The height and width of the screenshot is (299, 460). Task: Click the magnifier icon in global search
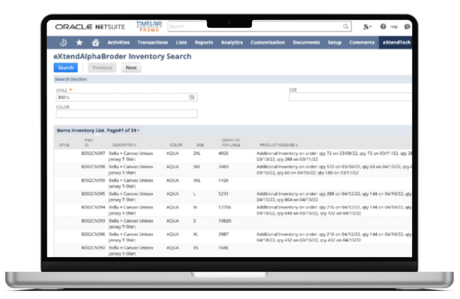[346, 26]
